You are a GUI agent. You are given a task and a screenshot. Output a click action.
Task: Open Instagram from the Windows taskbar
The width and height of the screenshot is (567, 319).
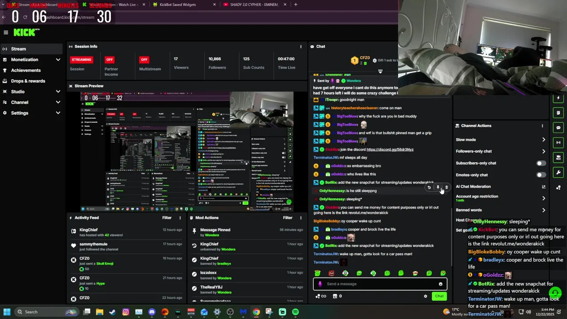coord(126,312)
